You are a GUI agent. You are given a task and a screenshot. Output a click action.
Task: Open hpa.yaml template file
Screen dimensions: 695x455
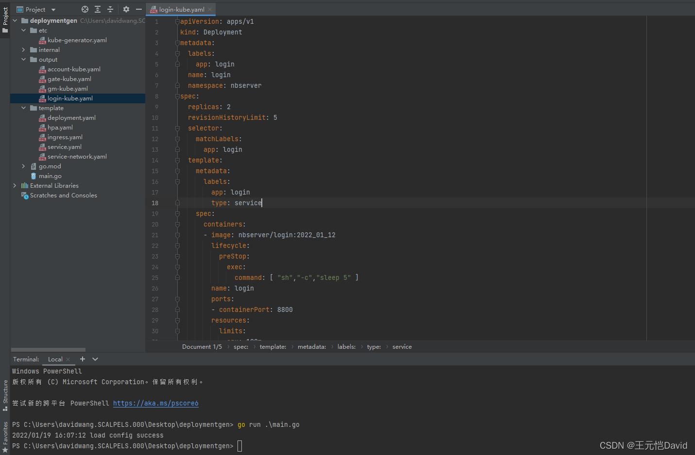click(60, 128)
